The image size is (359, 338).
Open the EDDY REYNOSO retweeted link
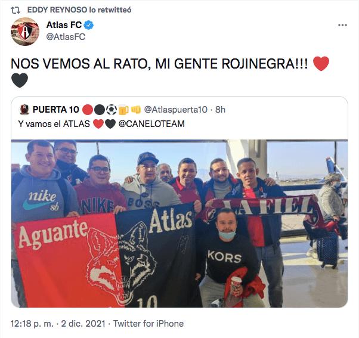click(79, 10)
